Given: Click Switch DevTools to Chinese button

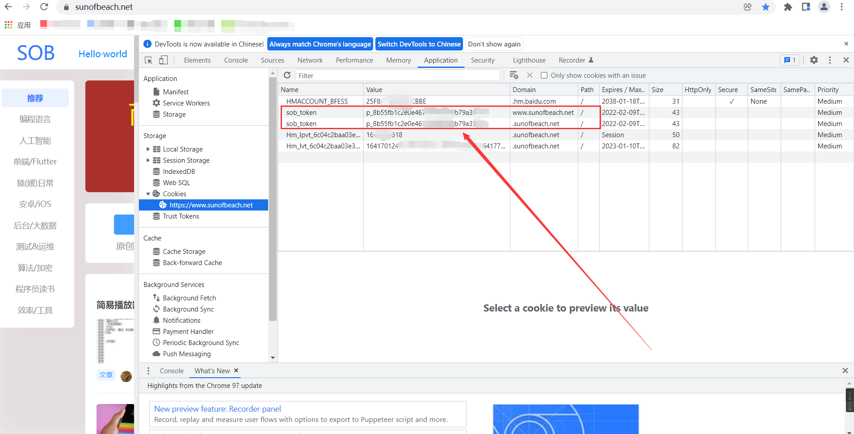Looking at the screenshot, I should [419, 44].
